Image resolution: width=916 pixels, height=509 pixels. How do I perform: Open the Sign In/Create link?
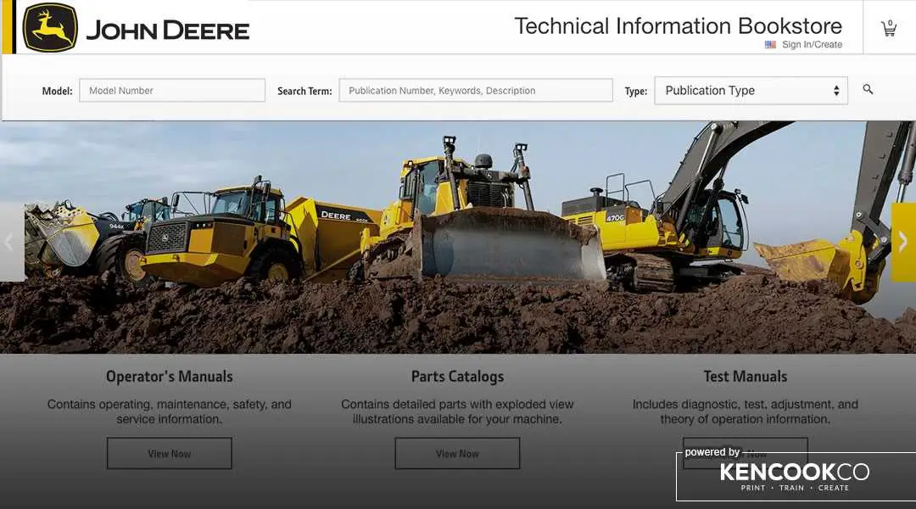[x=812, y=44]
